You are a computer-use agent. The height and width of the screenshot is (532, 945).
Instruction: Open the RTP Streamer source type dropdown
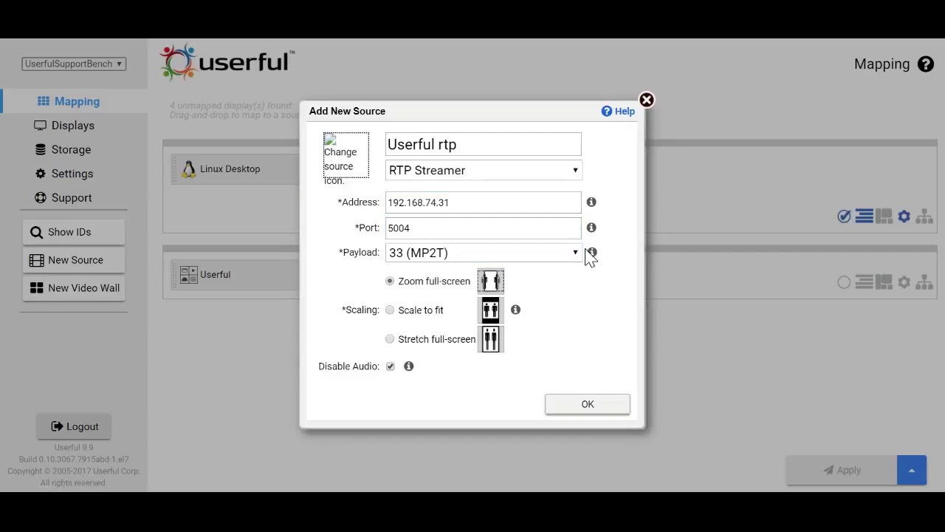point(483,171)
